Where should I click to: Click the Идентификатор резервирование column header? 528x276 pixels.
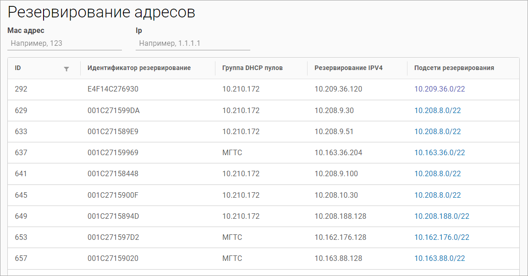139,68
